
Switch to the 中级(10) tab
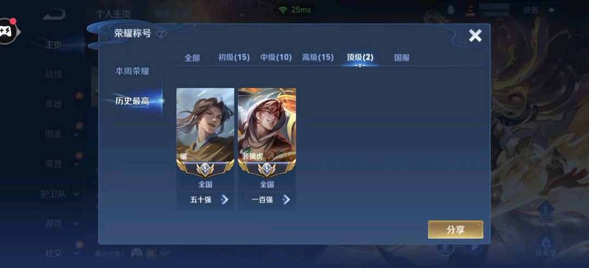(276, 57)
